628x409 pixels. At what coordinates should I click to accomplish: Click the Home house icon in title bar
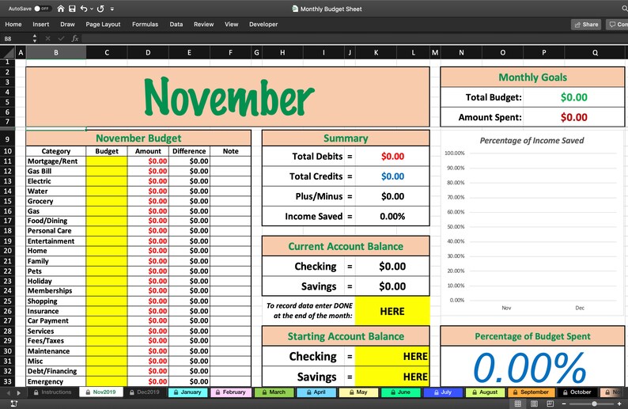point(60,9)
